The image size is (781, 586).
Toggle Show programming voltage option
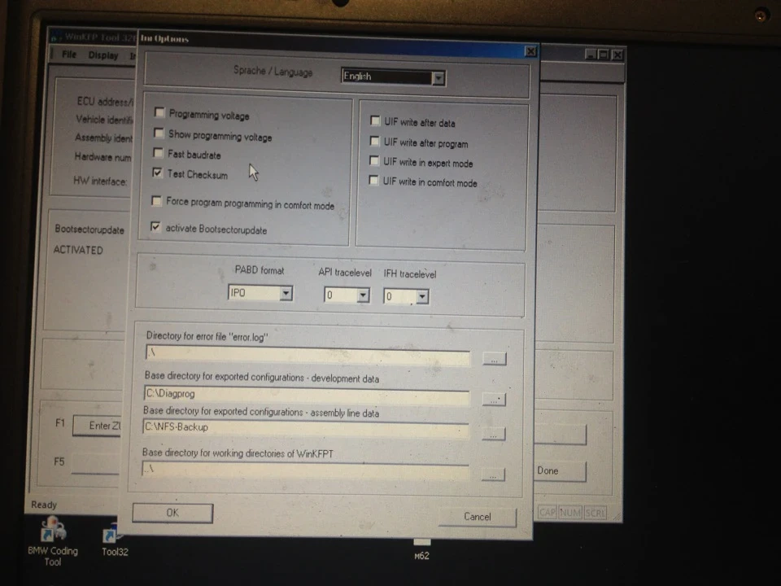pyautogui.click(x=159, y=133)
